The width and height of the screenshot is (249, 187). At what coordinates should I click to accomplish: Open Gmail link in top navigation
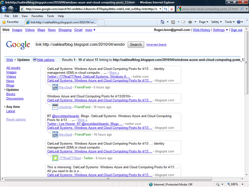pyautogui.click(x=78, y=30)
